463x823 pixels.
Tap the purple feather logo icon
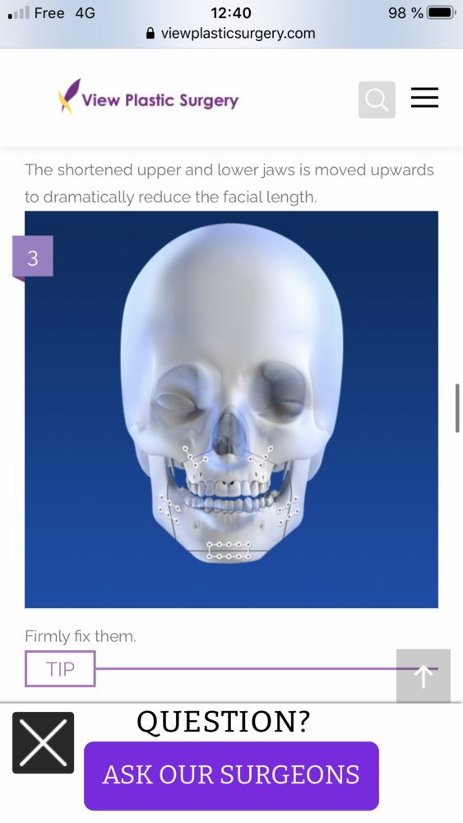tap(69, 96)
